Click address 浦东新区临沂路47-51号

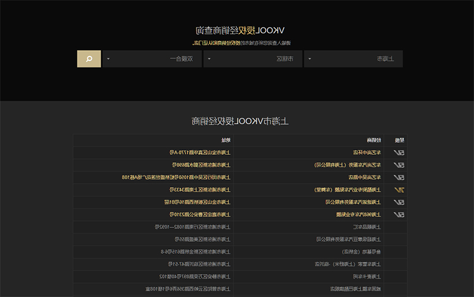point(199,264)
